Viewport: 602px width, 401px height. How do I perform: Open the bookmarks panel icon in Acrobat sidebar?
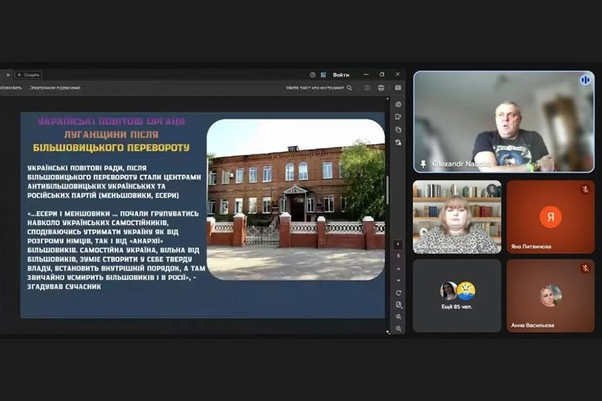pyautogui.click(x=398, y=117)
